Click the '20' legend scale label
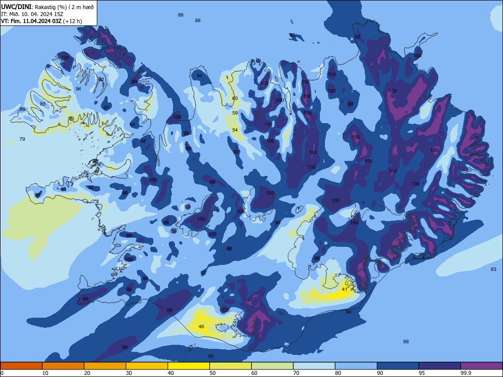Viewport: 503px width, 377px height. click(87, 373)
